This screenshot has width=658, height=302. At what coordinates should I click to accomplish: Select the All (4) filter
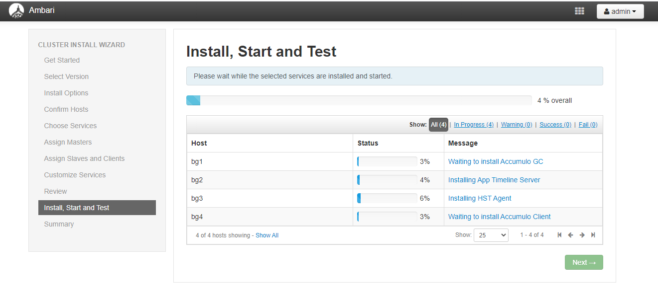pyautogui.click(x=438, y=125)
